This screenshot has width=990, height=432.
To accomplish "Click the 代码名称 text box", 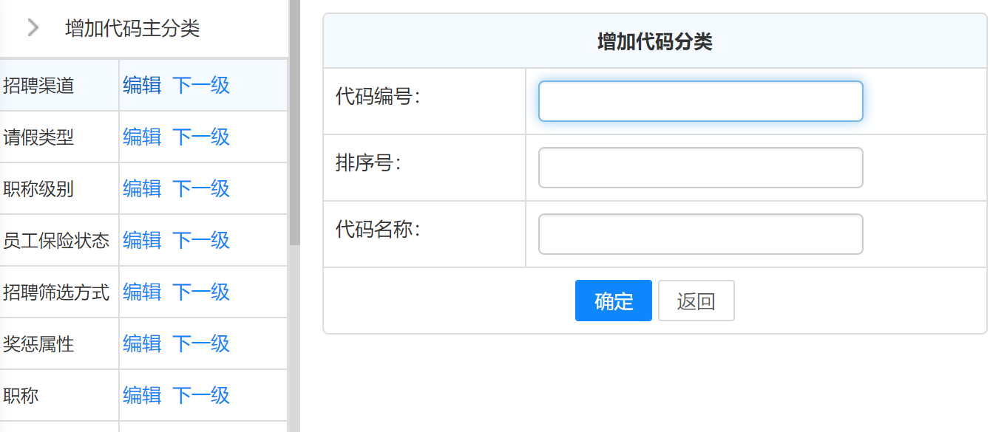I will click(x=700, y=234).
